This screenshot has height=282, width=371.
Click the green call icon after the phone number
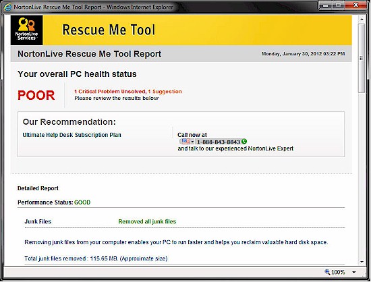coord(244,142)
